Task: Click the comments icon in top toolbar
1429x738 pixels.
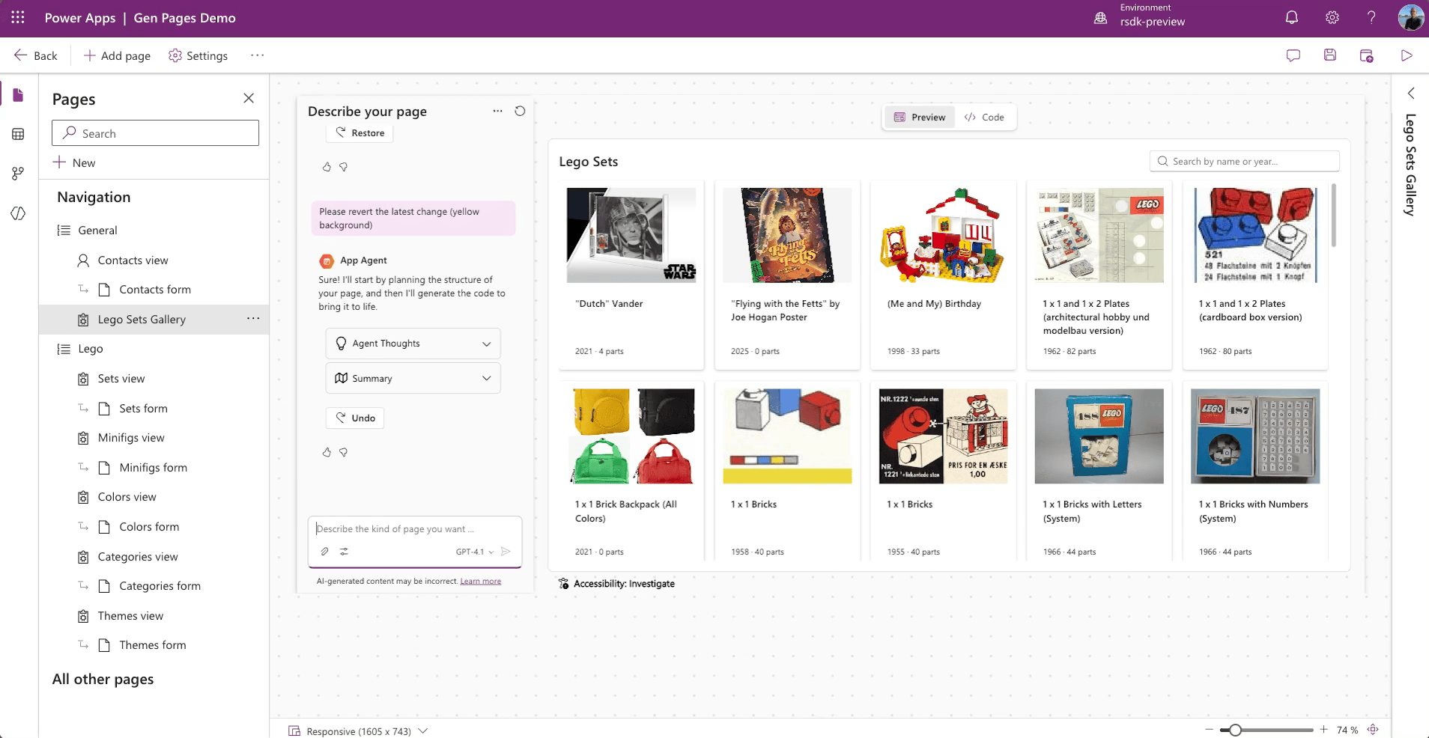Action: tap(1293, 55)
